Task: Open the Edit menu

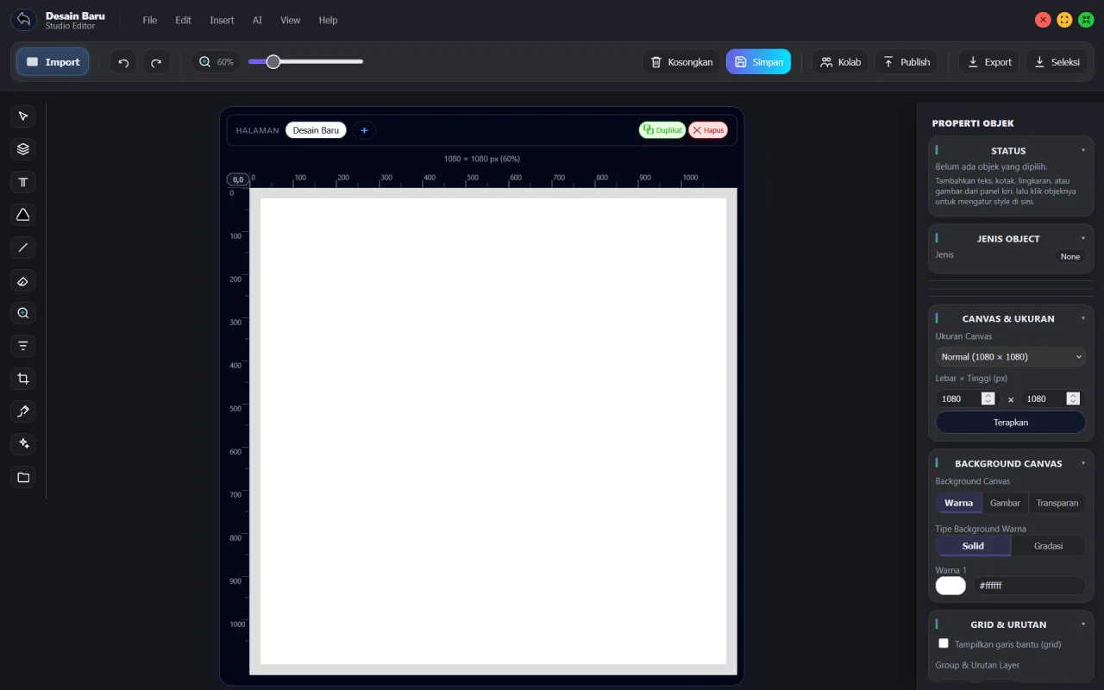Action: [184, 20]
